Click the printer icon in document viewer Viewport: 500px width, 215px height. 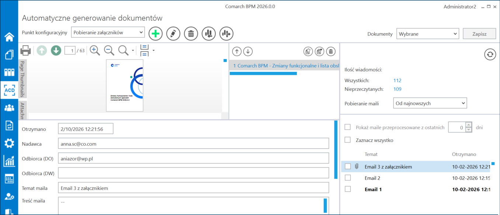click(x=25, y=50)
